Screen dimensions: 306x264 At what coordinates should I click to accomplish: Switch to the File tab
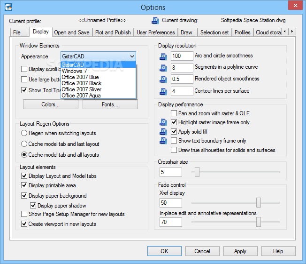pos(19,32)
